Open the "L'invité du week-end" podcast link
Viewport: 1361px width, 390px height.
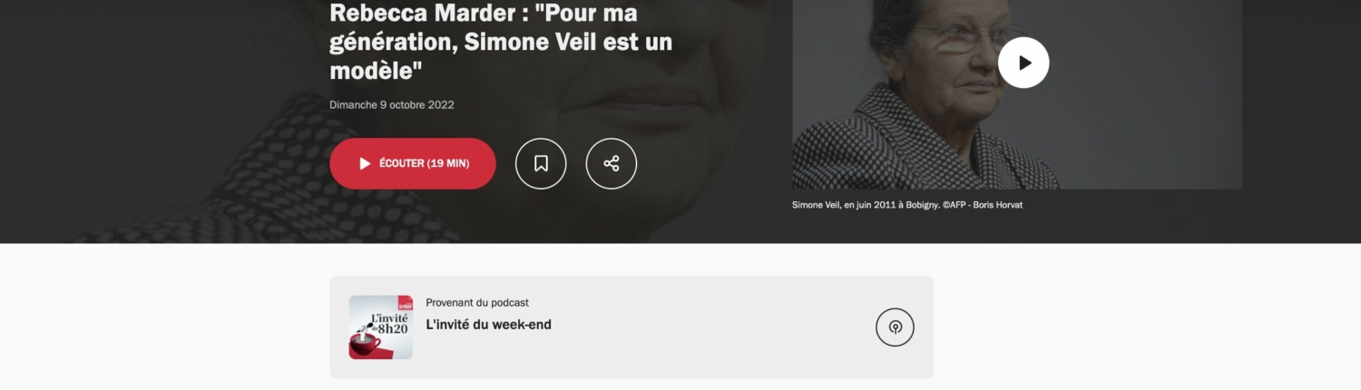(489, 325)
